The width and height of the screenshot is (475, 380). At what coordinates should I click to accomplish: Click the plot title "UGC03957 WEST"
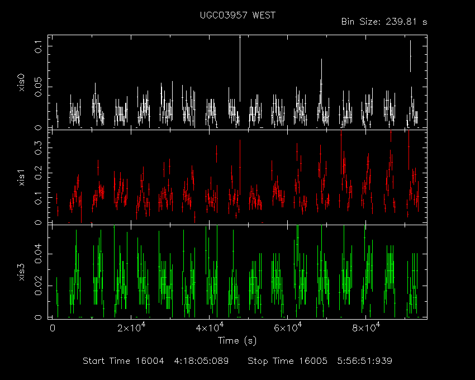[237, 16]
